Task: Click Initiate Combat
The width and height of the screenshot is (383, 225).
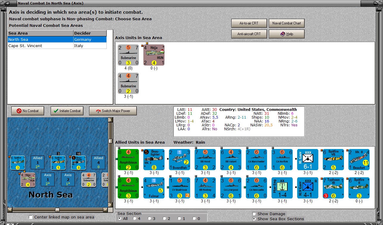Action: coord(67,111)
